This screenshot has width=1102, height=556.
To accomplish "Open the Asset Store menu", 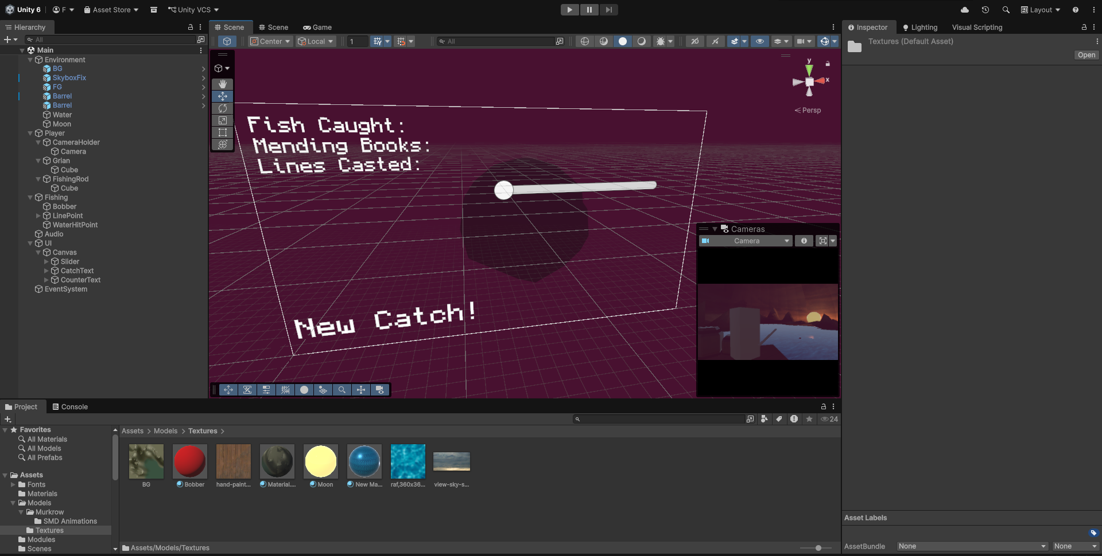I will click(111, 10).
